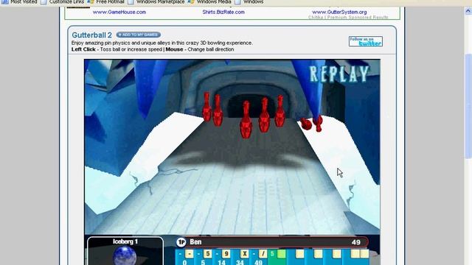Click the Left Click instruction text

[x=83, y=49]
